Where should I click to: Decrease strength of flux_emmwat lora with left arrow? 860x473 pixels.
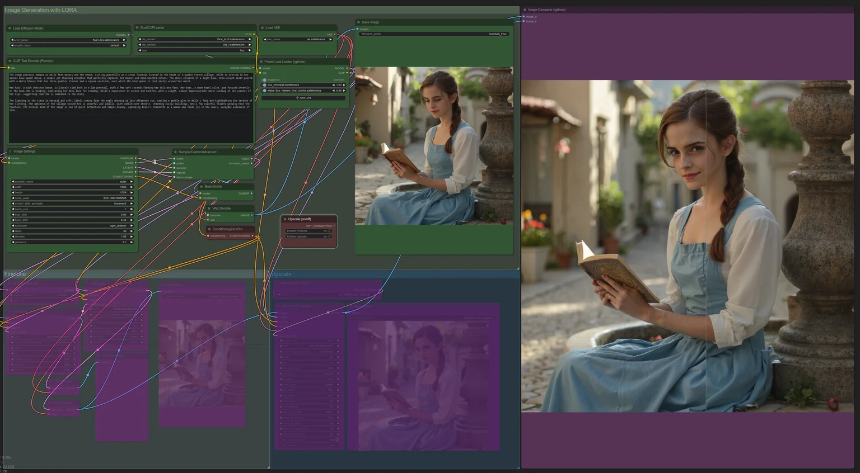tap(334, 85)
